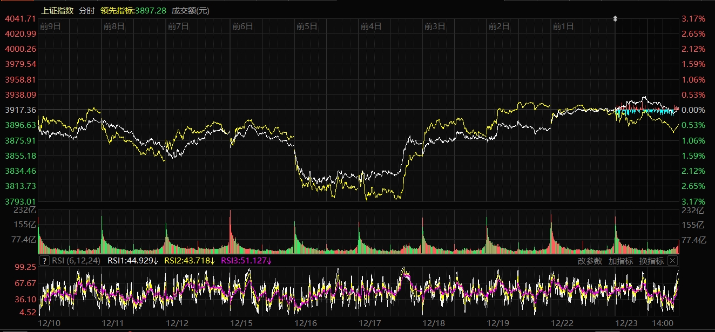Click the 12/17 date on time axis
The width and height of the screenshot is (715, 332).
tap(370, 323)
